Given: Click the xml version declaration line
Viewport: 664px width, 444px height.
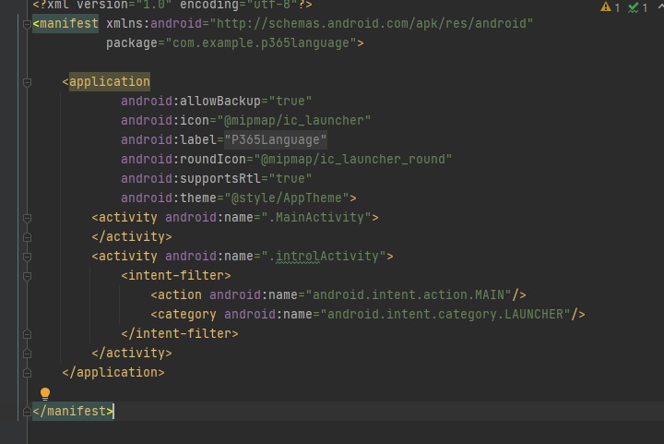Looking at the screenshot, I should (172, 5).
